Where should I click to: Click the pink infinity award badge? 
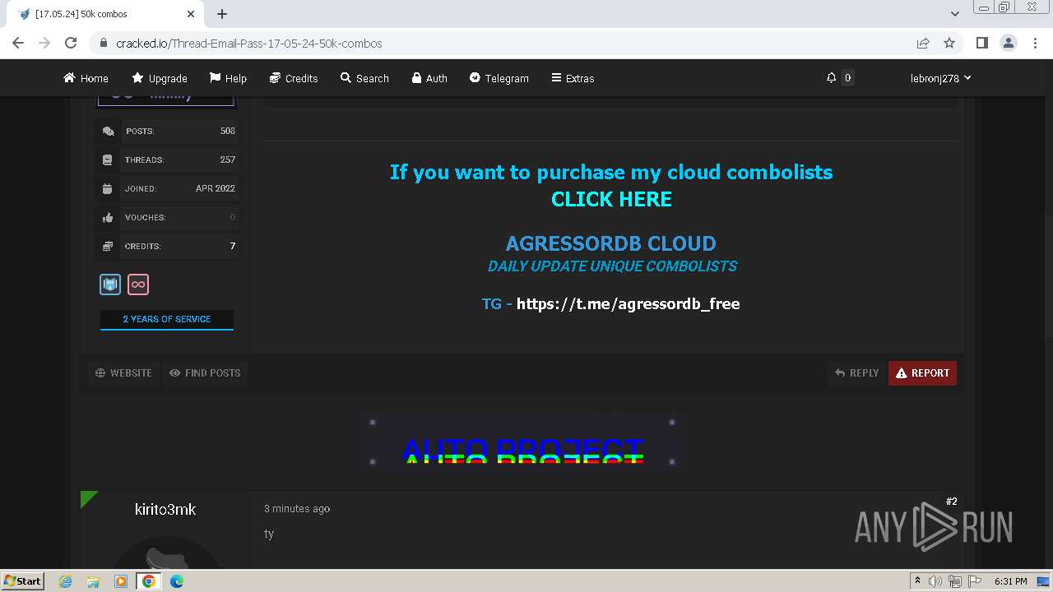[138, 284]
